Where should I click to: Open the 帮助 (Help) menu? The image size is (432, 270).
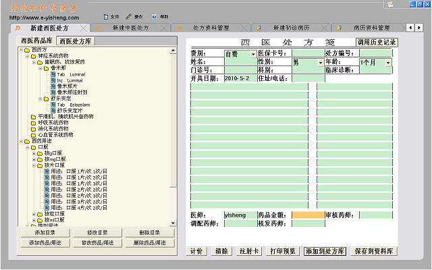[x=160, y=16]
